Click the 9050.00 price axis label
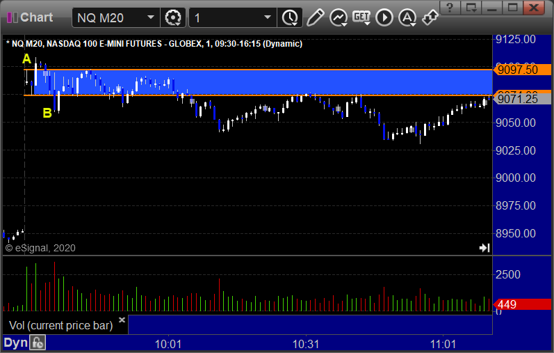The height and width of the screenshot is (353, 554). [x=516, y=123]
